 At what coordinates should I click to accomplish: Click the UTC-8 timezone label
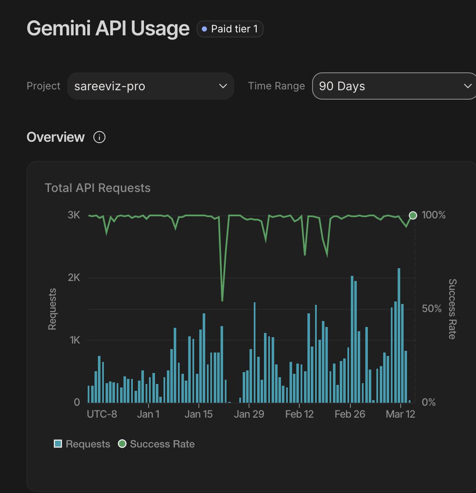click(x=102, y=414)
